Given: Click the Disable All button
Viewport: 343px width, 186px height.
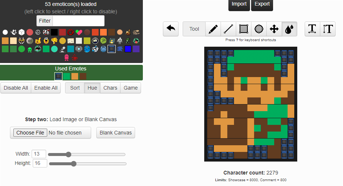Looking at the screenshot, I should tap(16, 88).
